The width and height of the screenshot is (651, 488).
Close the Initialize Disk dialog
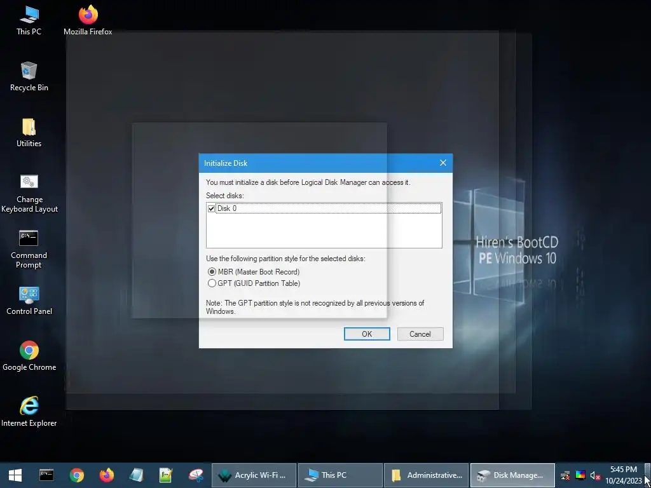(x=443, y=163)
